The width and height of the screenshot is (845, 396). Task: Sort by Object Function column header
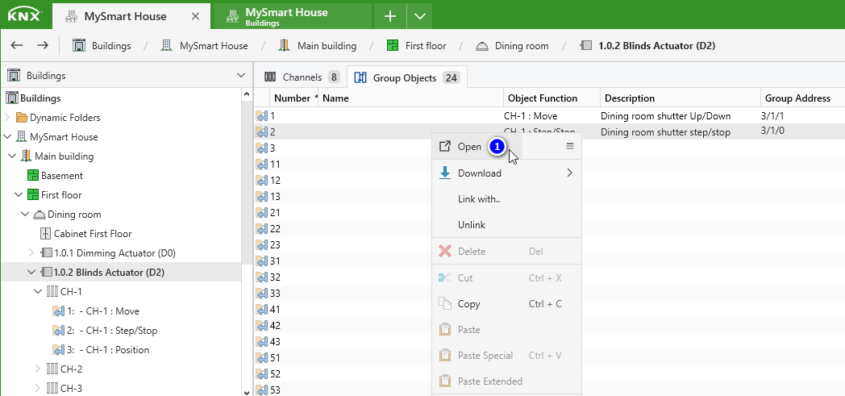[552, 98]
